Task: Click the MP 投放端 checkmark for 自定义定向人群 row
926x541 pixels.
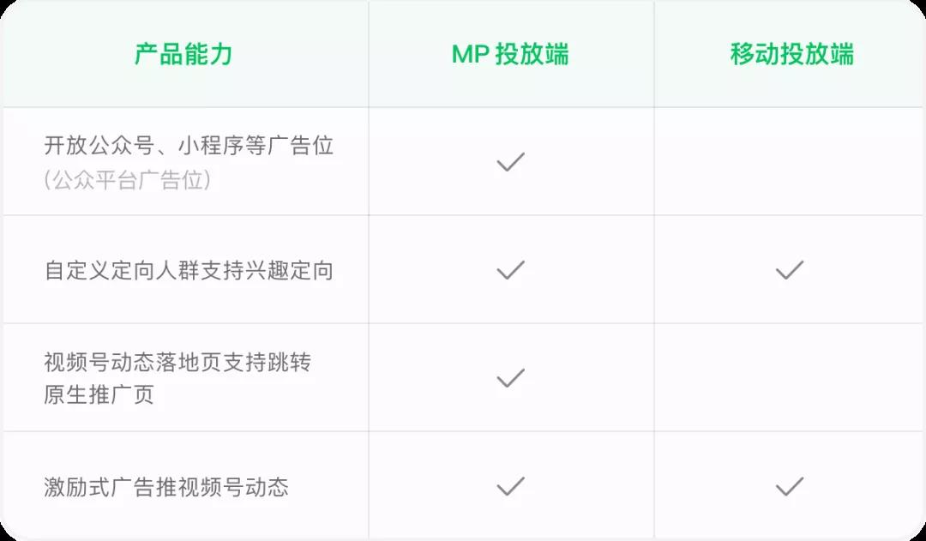Action: coord(510,270)
